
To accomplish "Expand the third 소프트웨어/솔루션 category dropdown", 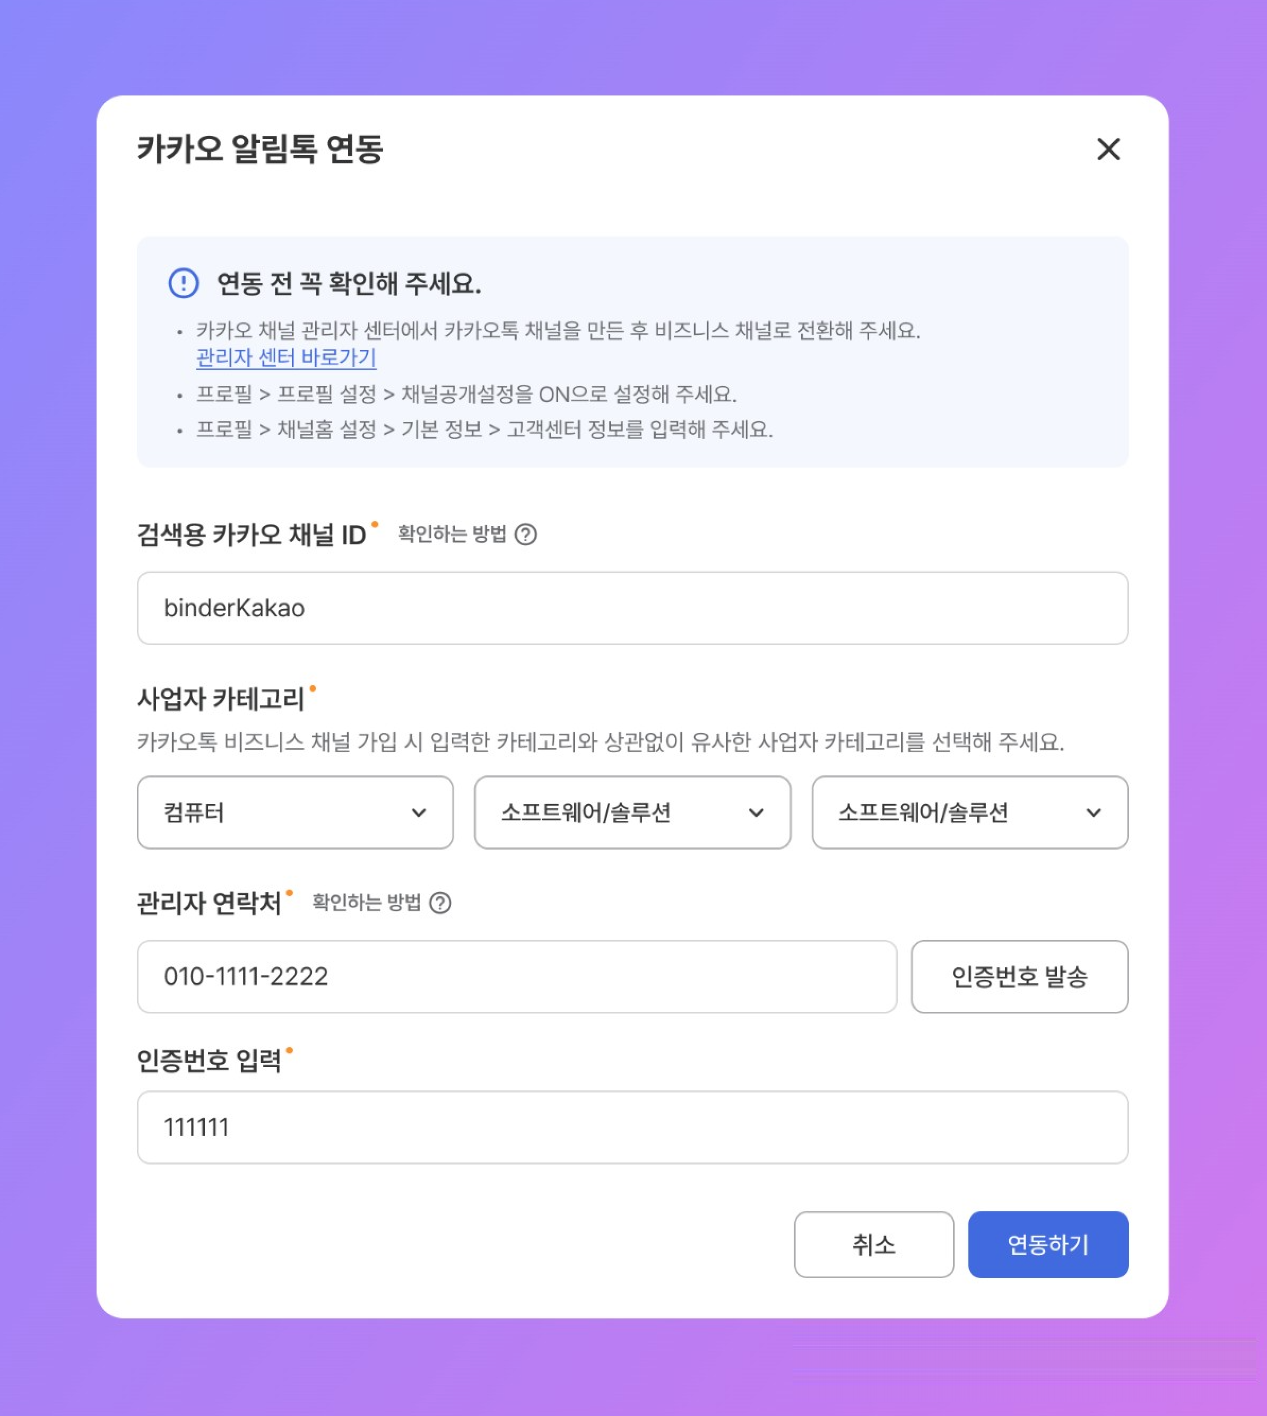I will tap(969, 812).
